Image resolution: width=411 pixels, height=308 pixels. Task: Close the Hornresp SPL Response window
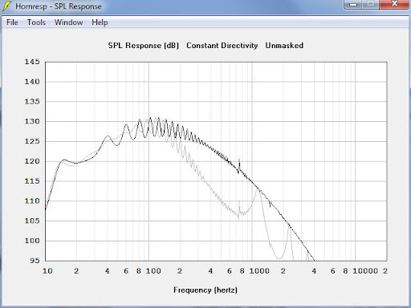pos(394,4)
